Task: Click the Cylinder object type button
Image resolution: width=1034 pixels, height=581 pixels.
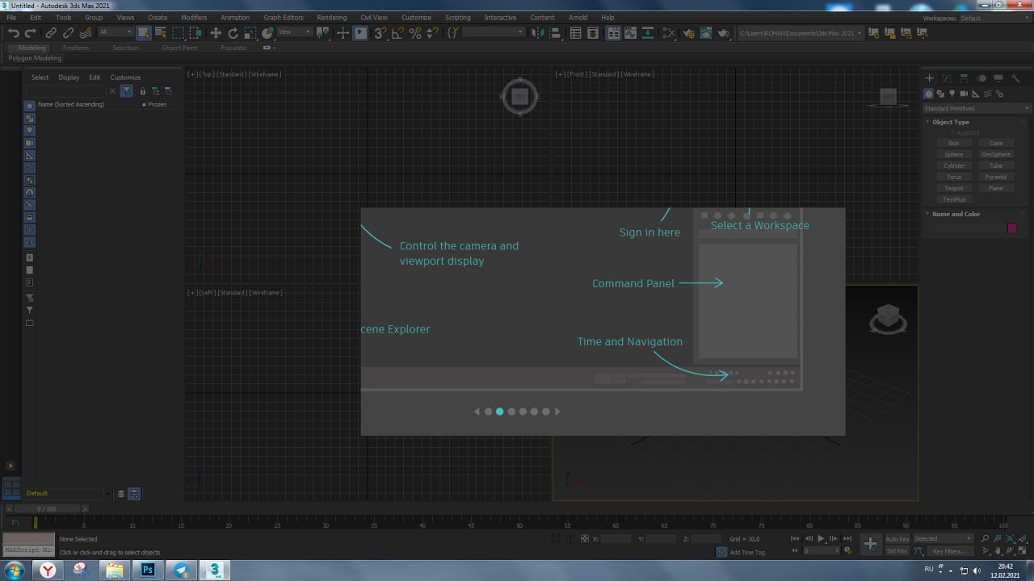Action: (954, 165)
